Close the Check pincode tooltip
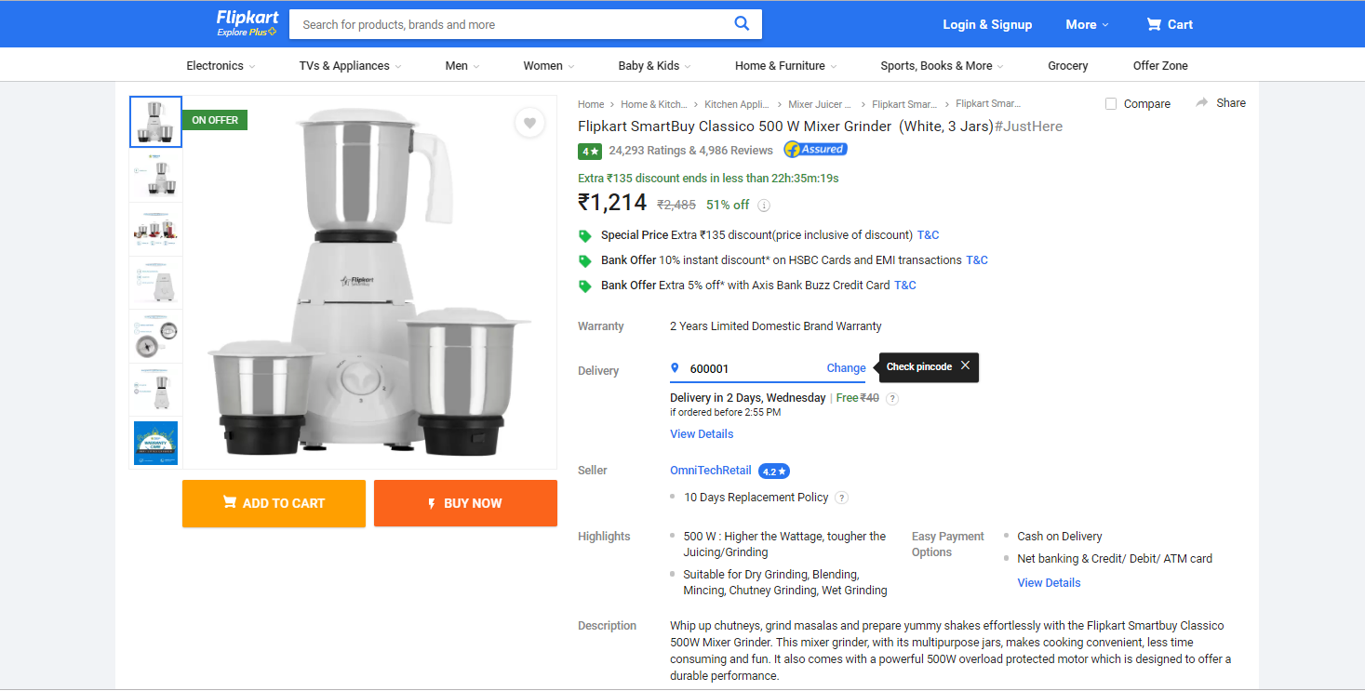Screen dimensions: 1365x691 (965, 365)
